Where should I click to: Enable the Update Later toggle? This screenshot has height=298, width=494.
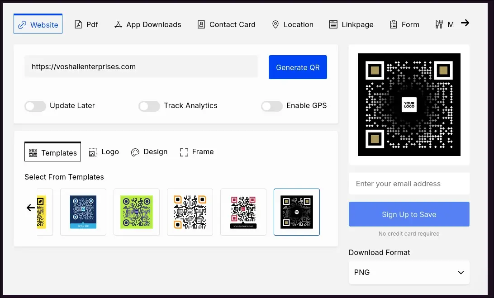click(x=35, y=106)
